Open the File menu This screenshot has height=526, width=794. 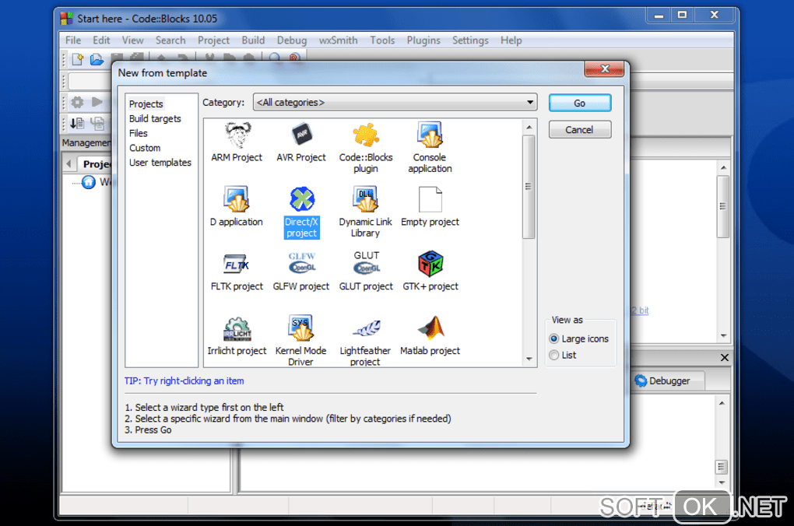point(73,40)
